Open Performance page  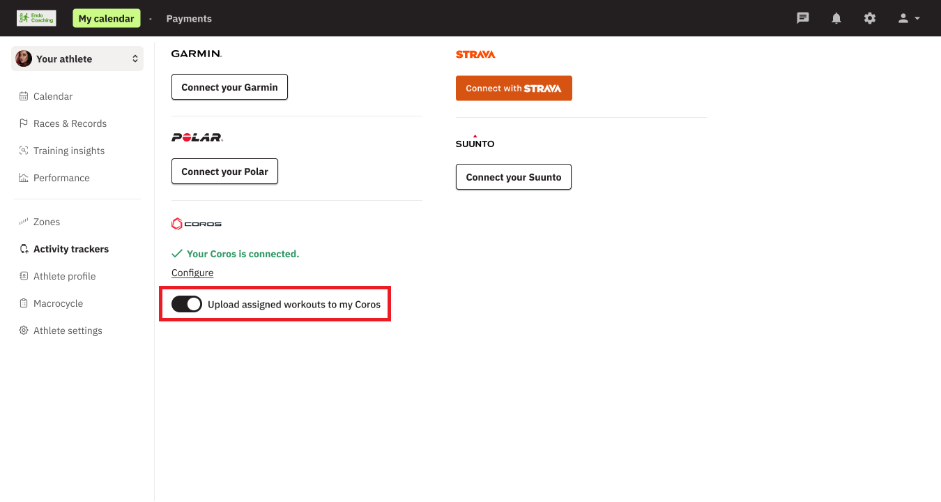tap(61, 178)
